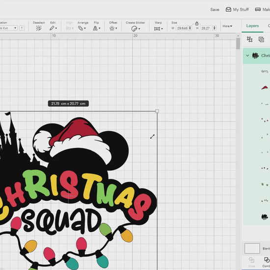
Task: Click the Width size input field
Action: [182, 28]
